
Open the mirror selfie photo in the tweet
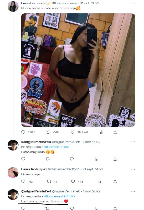coord(78,70)
